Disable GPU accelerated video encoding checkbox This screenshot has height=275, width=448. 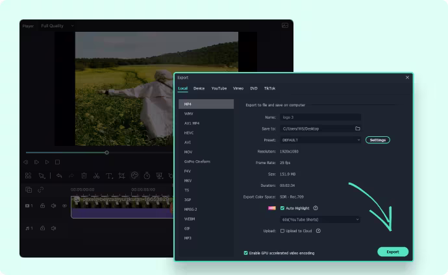[245, 253]
